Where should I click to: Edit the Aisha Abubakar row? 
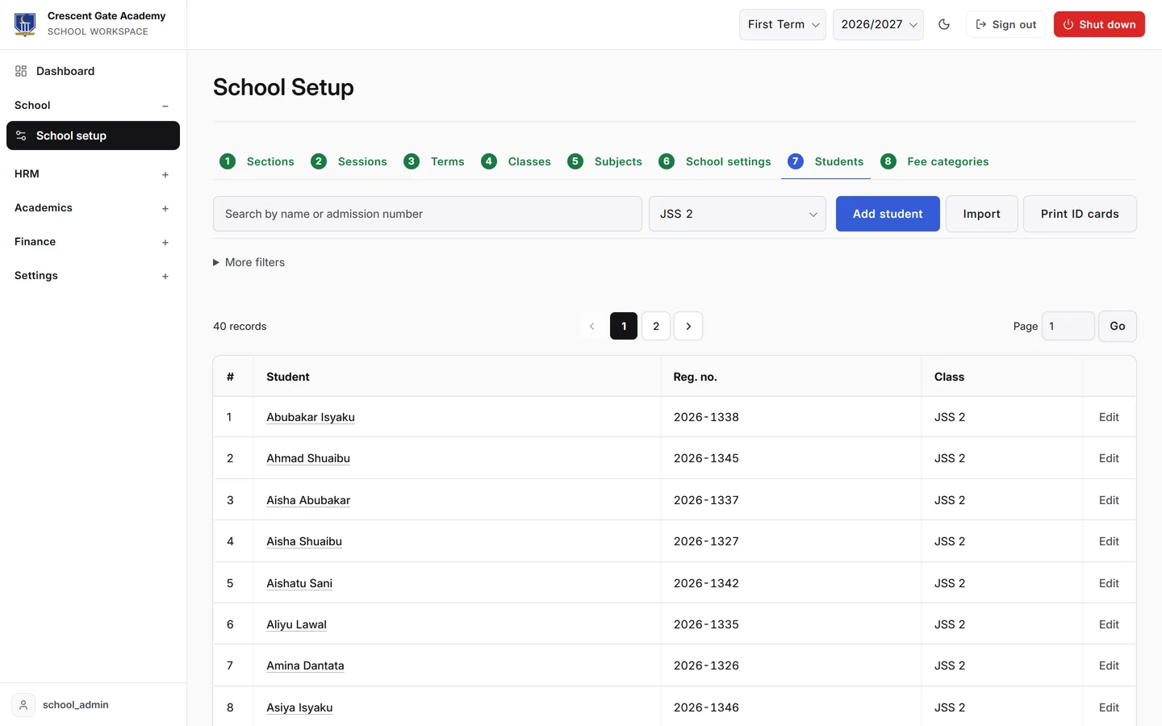click(x=1109, y=500)
